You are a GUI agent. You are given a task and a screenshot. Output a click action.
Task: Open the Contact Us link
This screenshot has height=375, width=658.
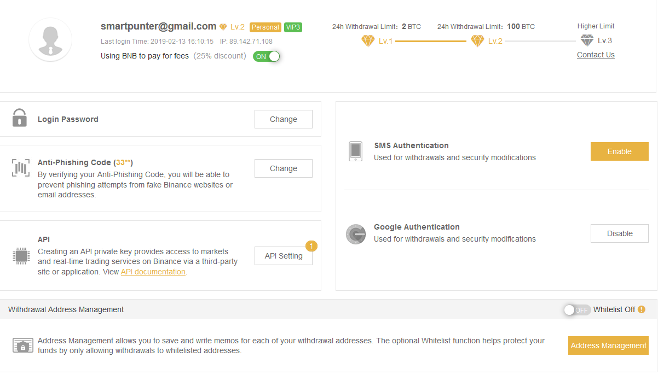click(x=596, y=55)
